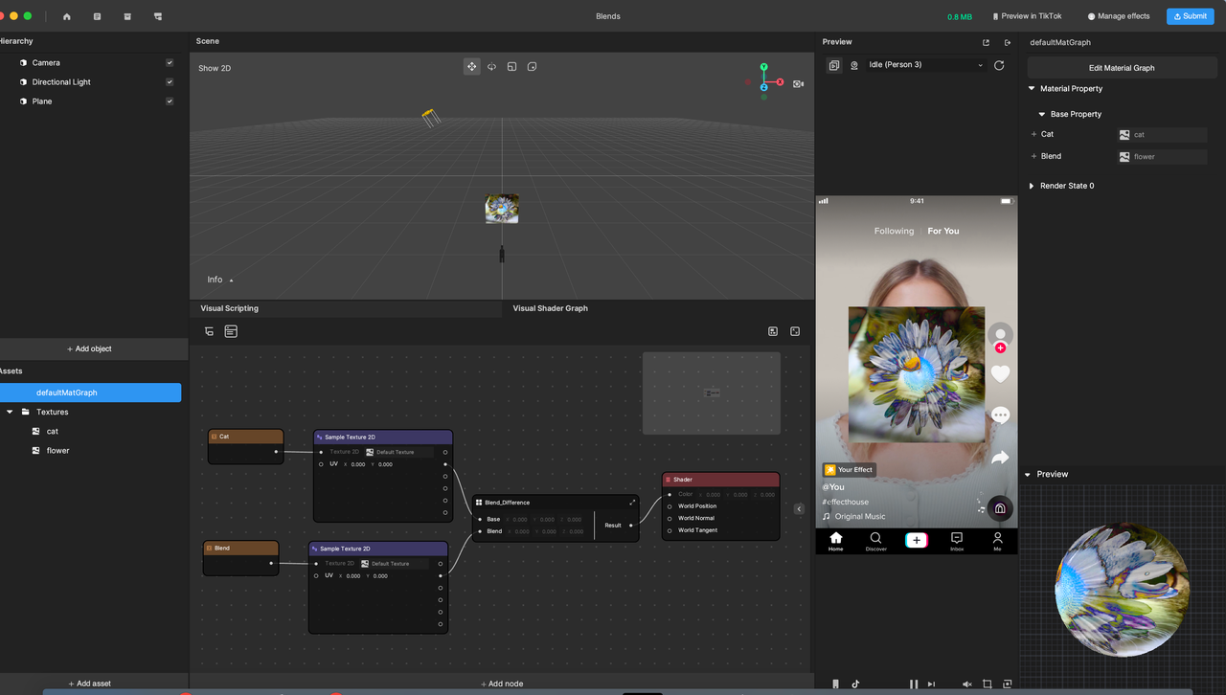Screen dimensions: 1226x695
Task: Click the shader graph minimap thumbnail
Action: click(x=712, y=392)
